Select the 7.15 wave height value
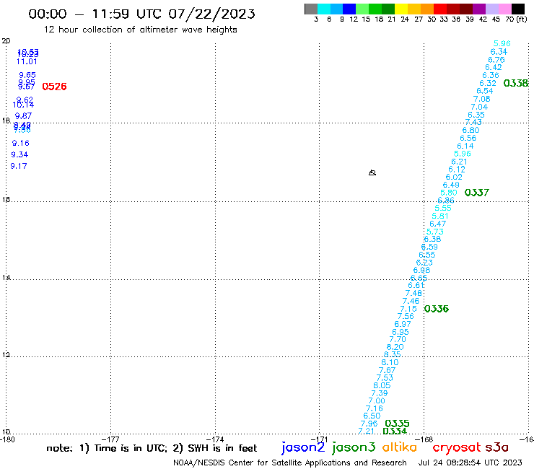 coord(408,309)
